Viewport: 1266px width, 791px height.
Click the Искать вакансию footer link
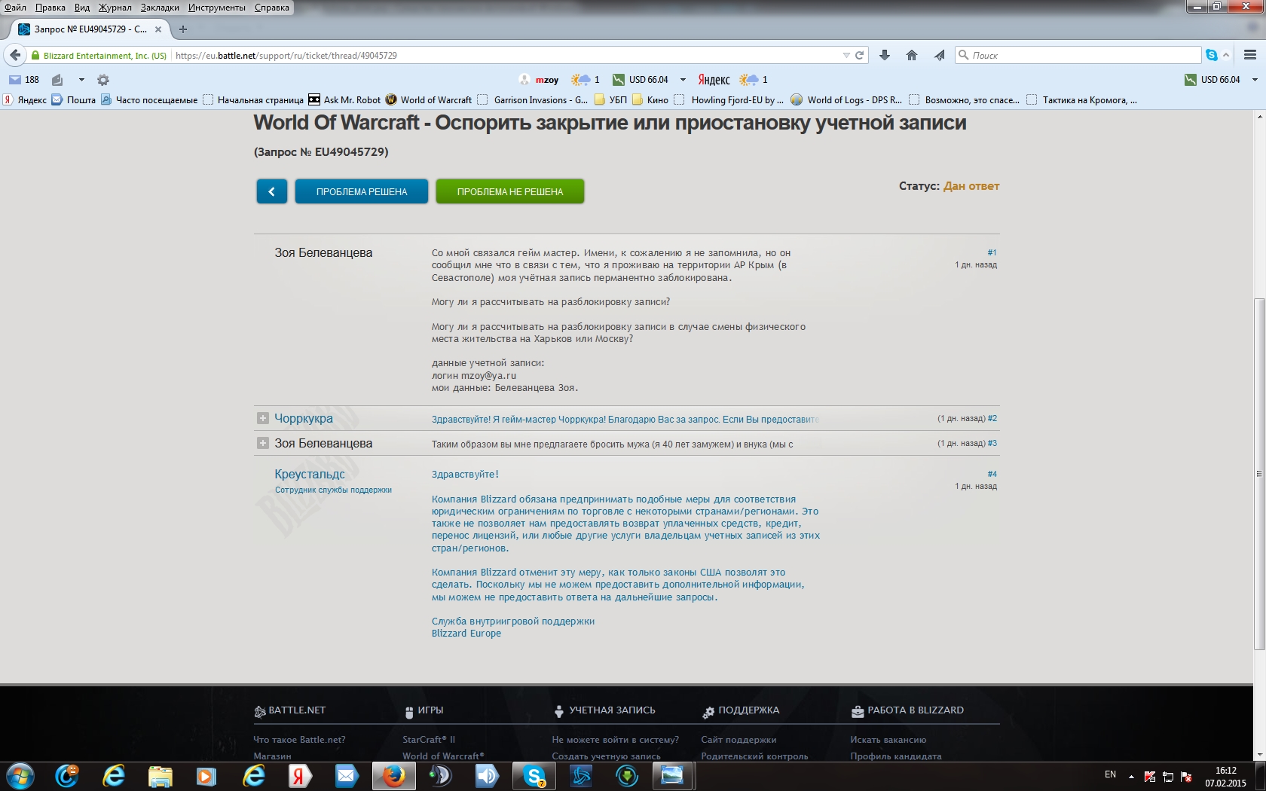[888, 740]
